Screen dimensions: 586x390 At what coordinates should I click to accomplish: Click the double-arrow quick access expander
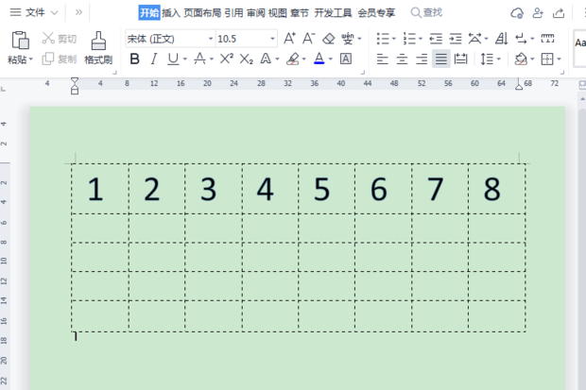(x=78, y=12)
